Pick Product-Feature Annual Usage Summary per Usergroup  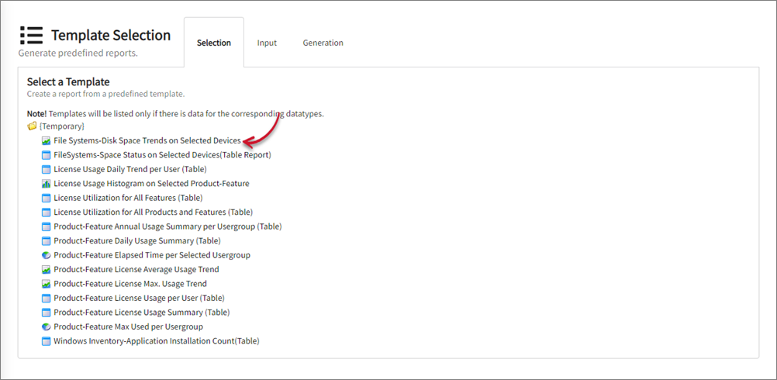[x=167, y=226]
